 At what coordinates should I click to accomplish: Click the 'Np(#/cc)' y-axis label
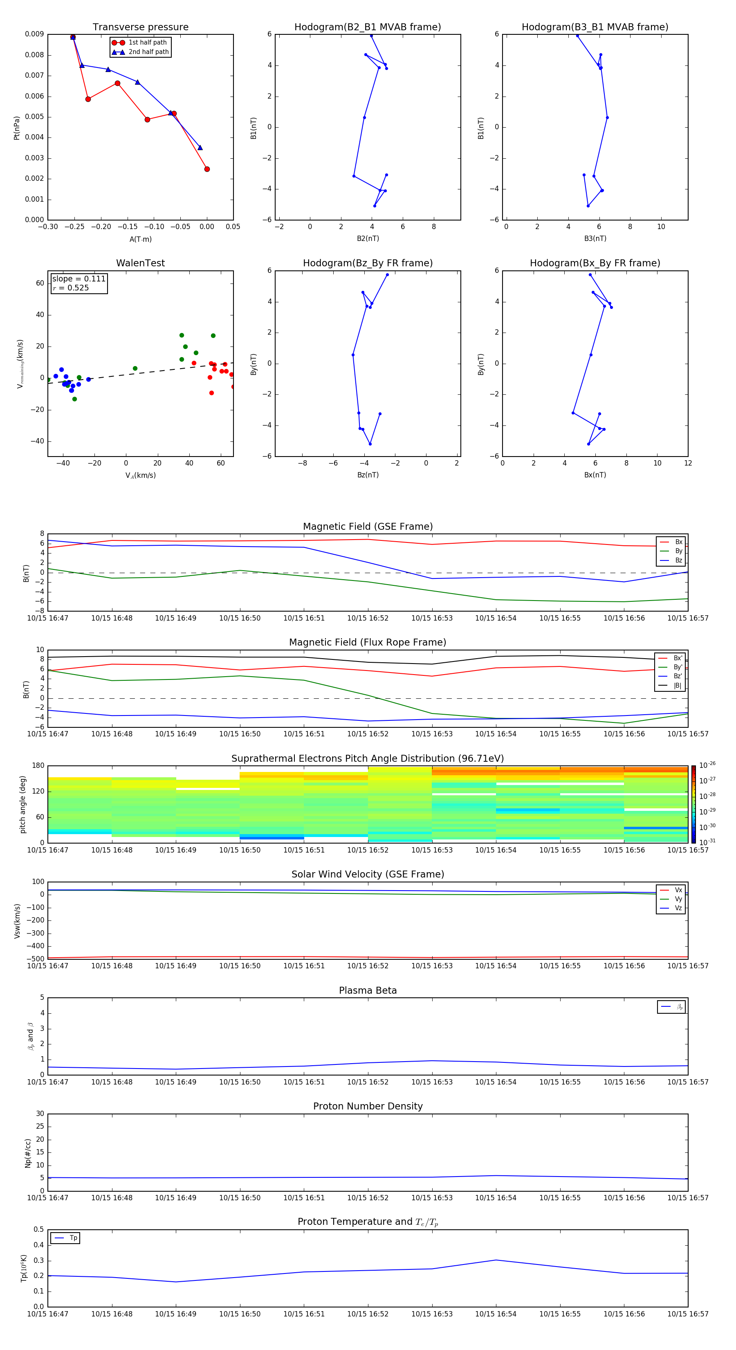pos(28,1153)
